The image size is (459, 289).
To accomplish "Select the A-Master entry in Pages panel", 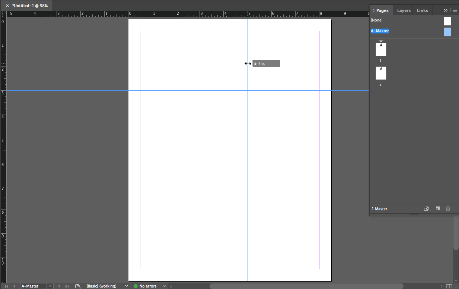I will [380, 31].
